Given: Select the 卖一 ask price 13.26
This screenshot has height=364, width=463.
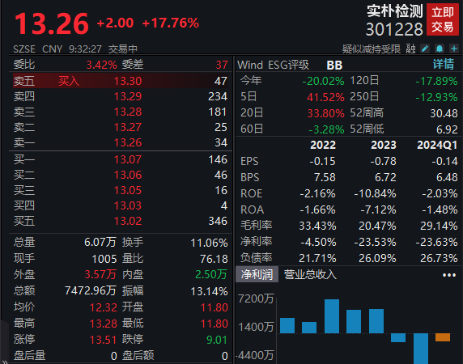Looking at the screenshot, I should [128, 142].
